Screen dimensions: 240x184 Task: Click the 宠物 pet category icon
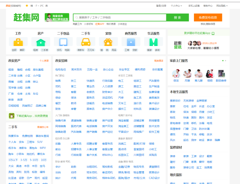[108, 42]
